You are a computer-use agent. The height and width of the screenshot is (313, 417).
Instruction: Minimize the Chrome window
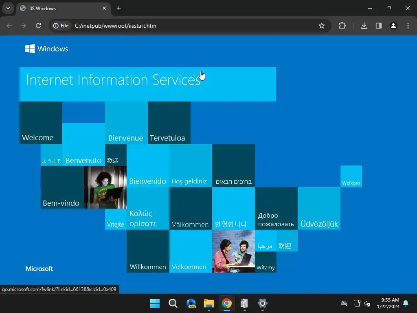point(370,8)
